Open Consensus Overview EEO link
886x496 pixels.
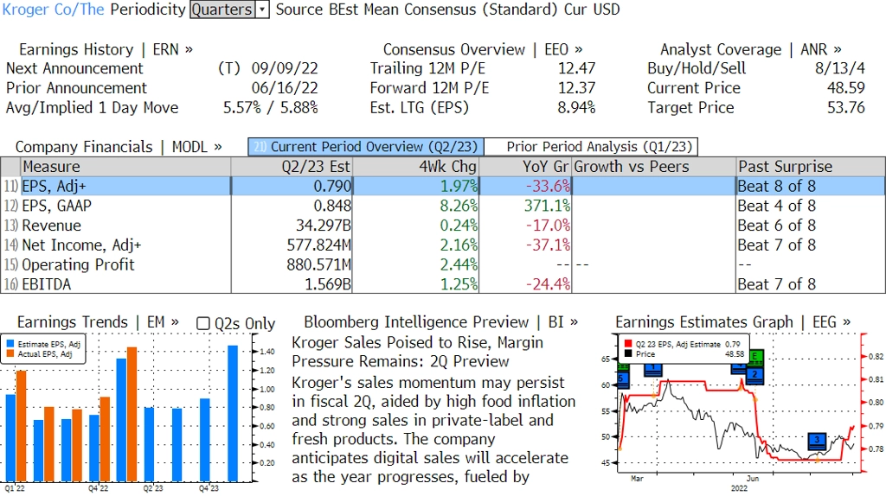483,49
